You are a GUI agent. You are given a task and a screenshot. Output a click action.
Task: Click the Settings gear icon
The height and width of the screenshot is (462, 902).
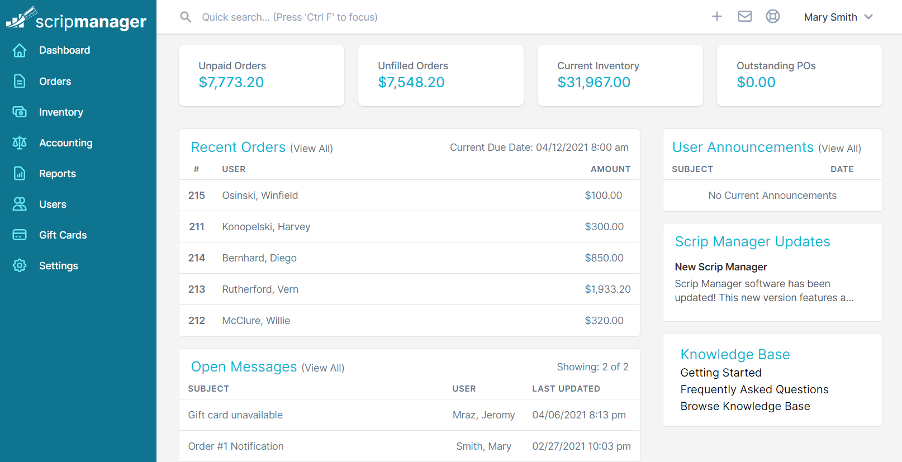(x=20, y=266)
